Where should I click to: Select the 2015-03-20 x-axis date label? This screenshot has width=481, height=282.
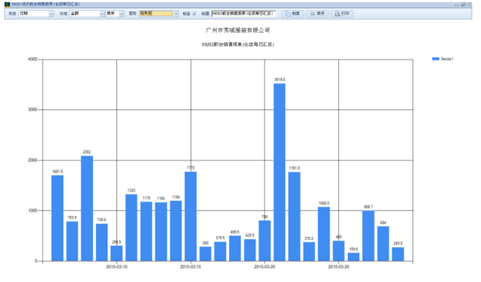(x=265, y=266)
